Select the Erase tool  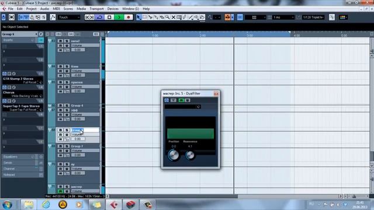pyautogui.click(x=162, y=17)
